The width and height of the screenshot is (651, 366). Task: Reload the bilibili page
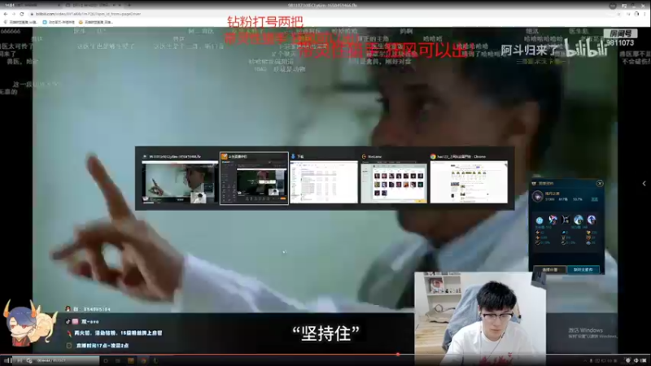pyautogui.click(x=22, y=14)
